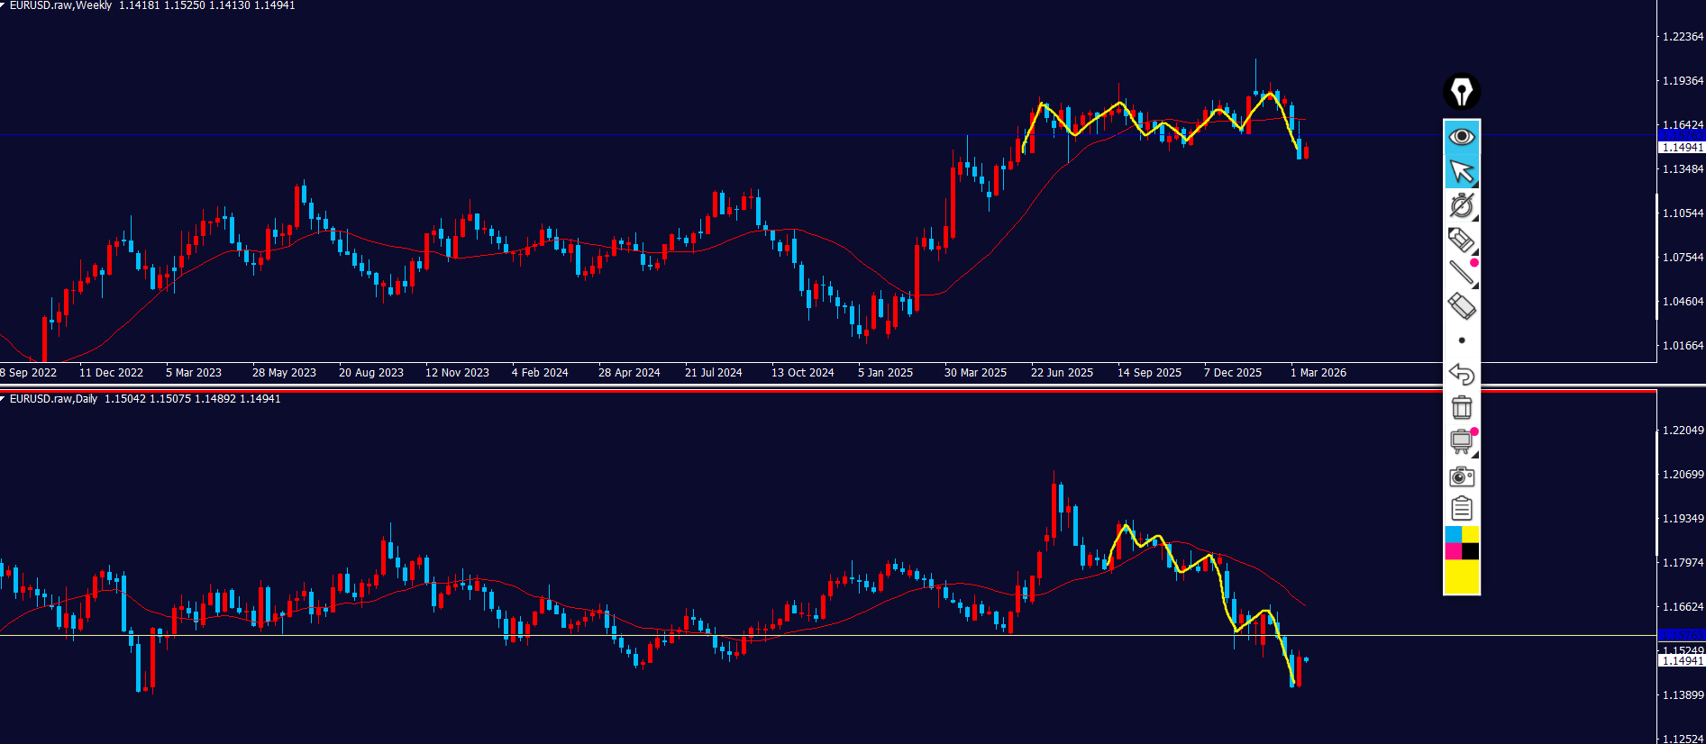
Task: Click the Epic Pen nib logo button
Action: click(1461, 92)
